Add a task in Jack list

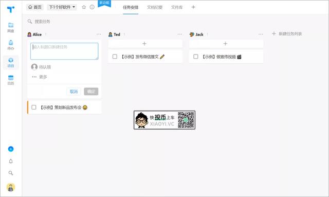point(226,44)
